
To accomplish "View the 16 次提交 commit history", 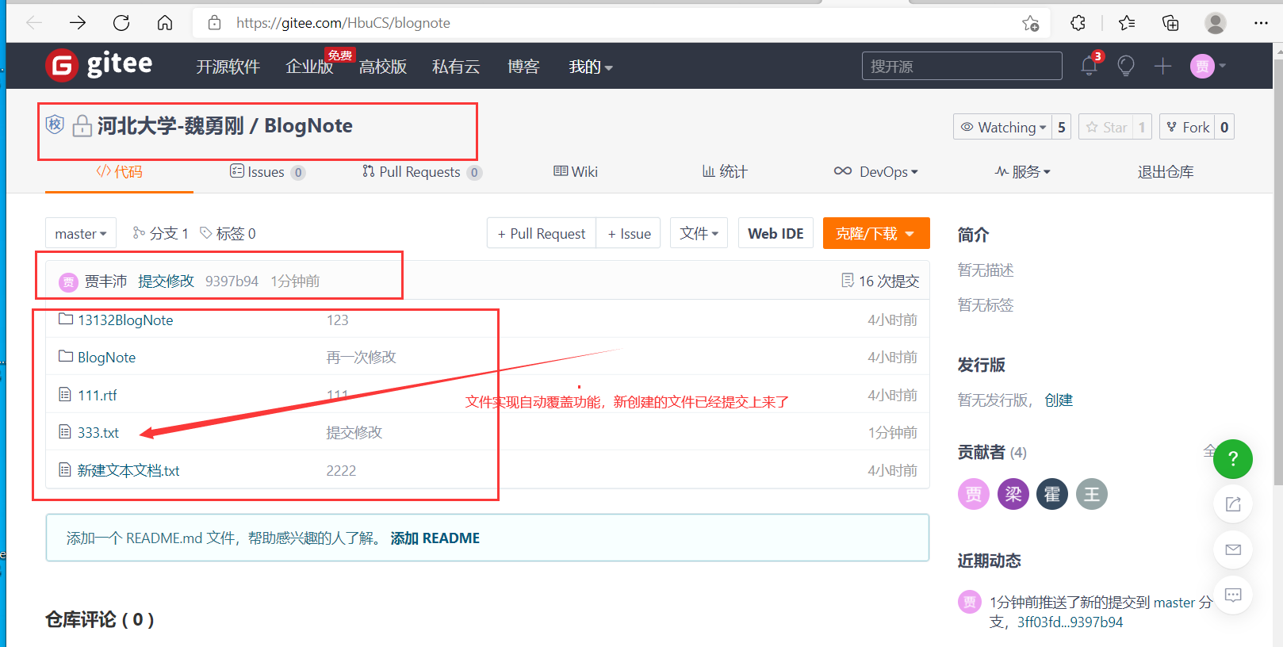I will tap(880, 281).
